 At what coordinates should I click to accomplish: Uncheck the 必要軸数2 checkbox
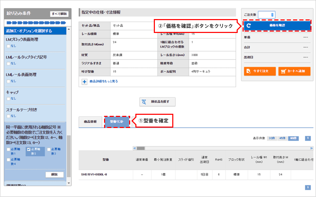[29, 149]
